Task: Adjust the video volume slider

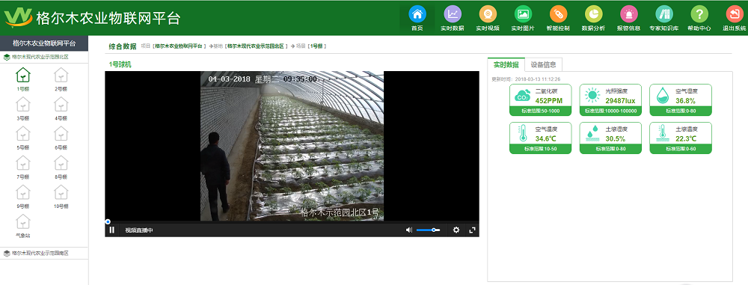Action: pyautogui.click(x=428, y=230)
